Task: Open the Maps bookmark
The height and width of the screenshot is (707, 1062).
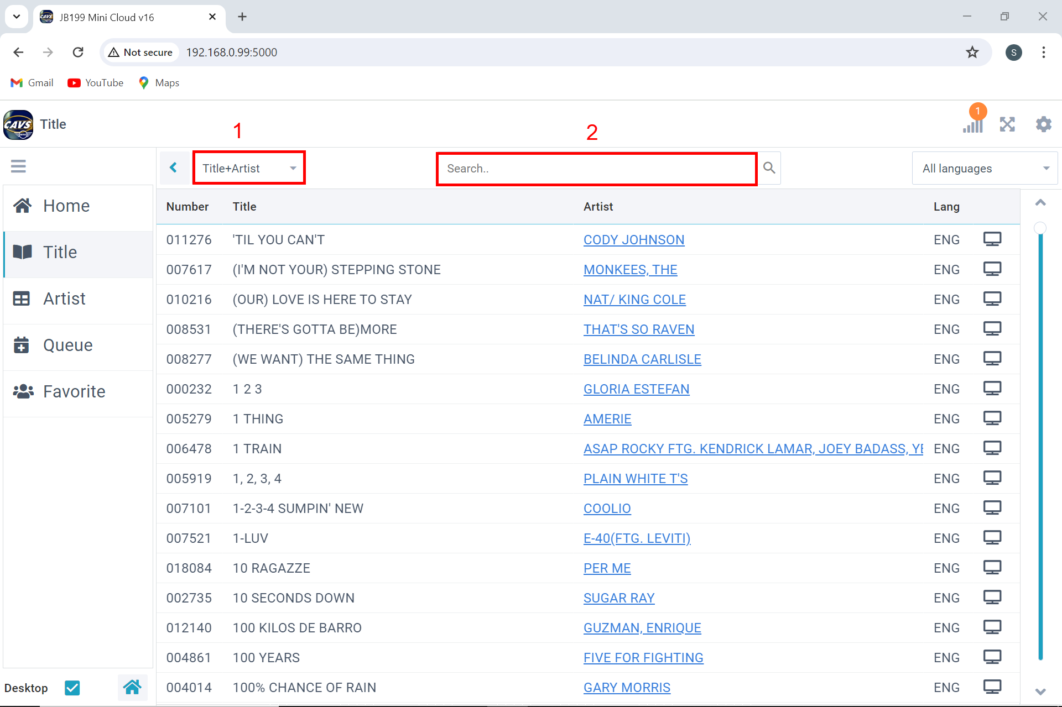Action: click(159, 83)
